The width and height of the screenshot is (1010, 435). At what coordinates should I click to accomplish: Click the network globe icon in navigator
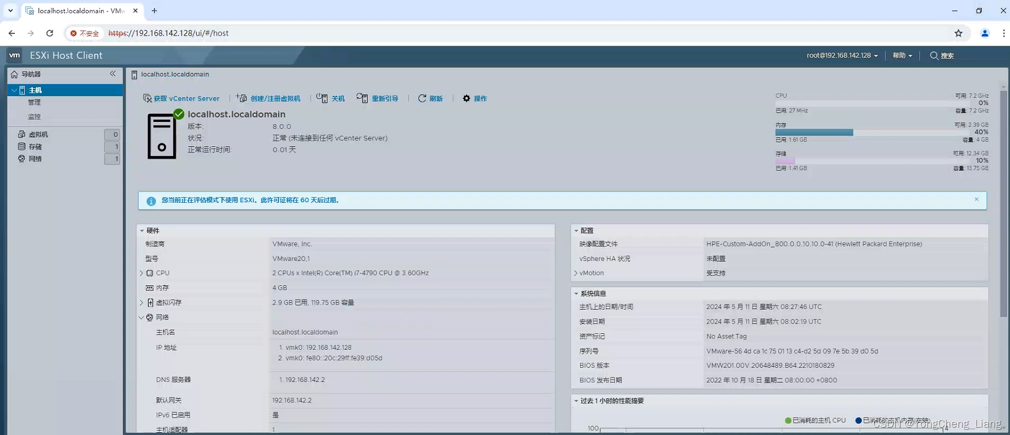[21, 159]
